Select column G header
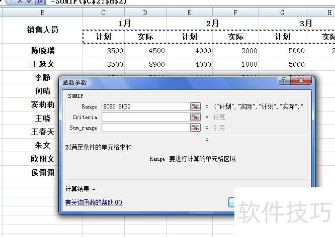The height and width of the screenshot is (237, 335). 282,13
